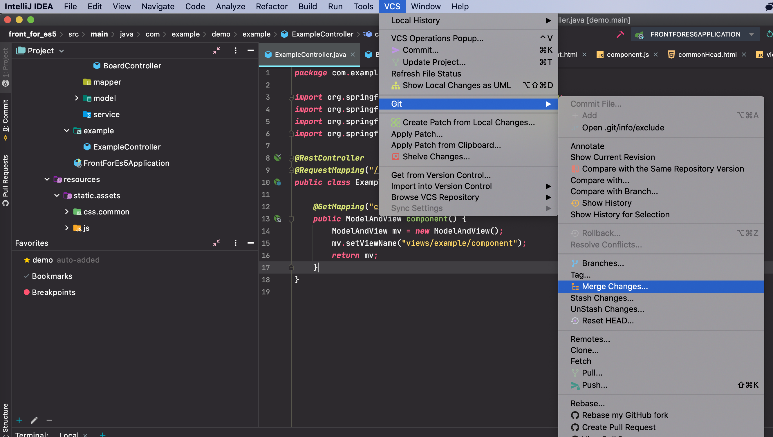Open the Import into Version Control submenu

point(468,186)
